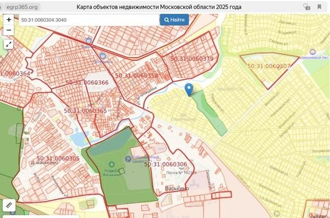Click the Найти search button
This screenshot has height=218, width=330.
point(174,20)
